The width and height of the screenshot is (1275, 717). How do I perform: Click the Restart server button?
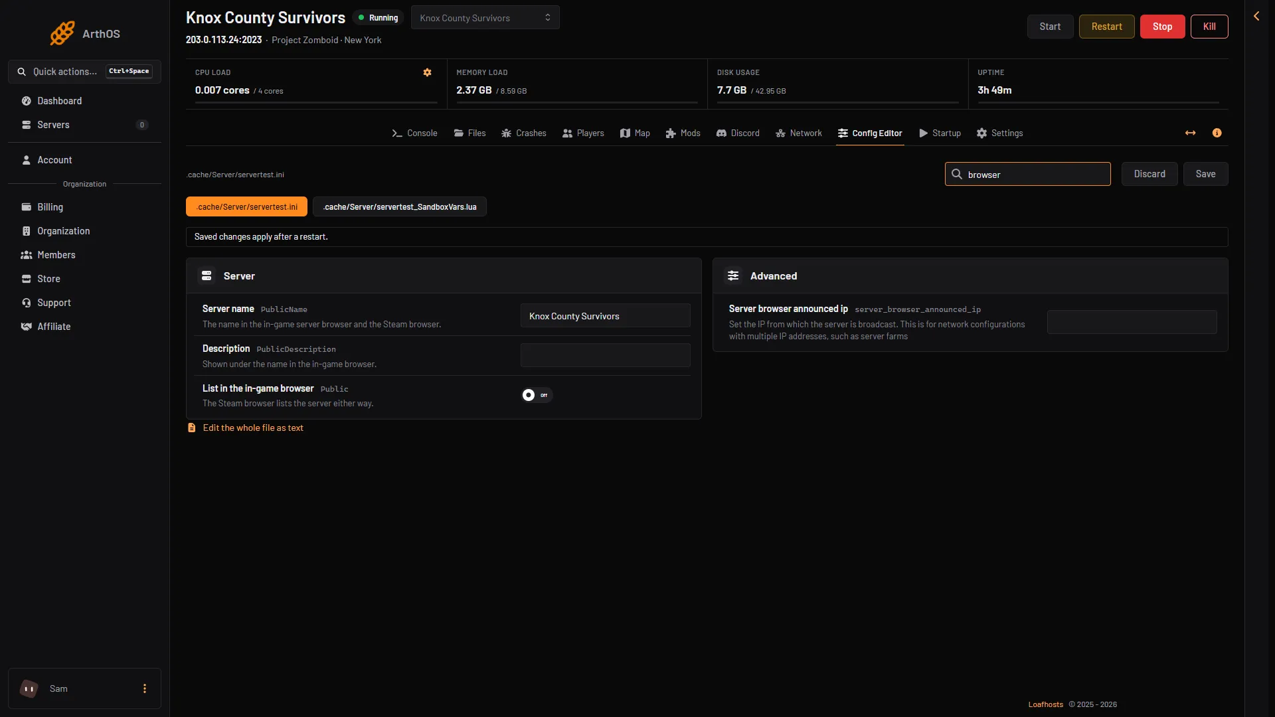[1106, 27]
